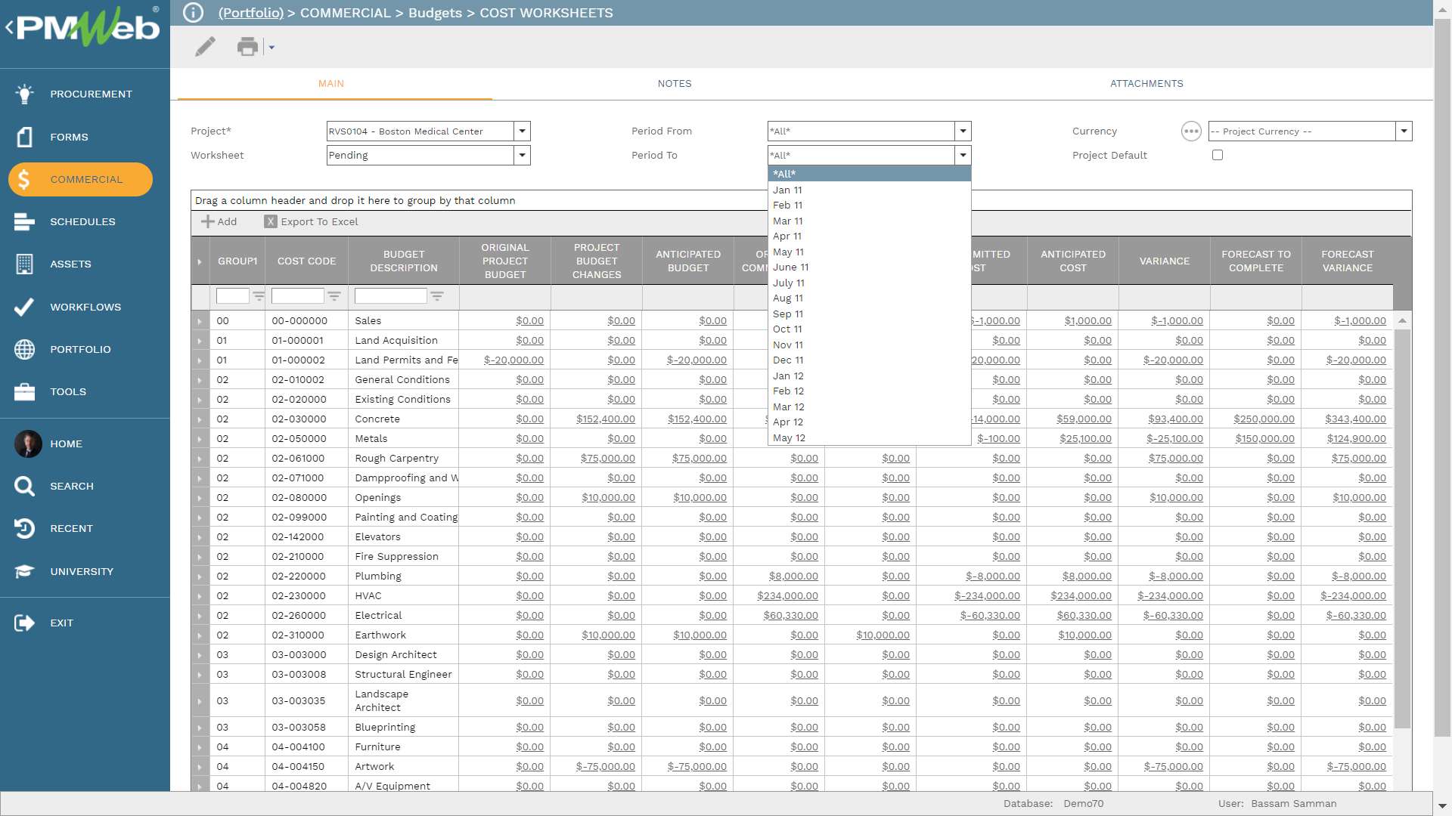
Task: Click the Group1 column filter icon
Action: (x=259, y=296)
